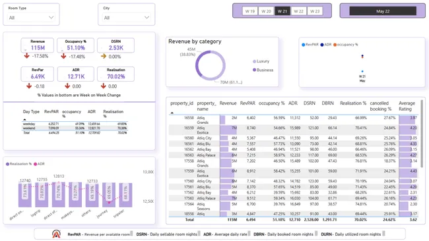Click the 70.74% bar in chart
The image size is (429, 241).
pos(59,195)
